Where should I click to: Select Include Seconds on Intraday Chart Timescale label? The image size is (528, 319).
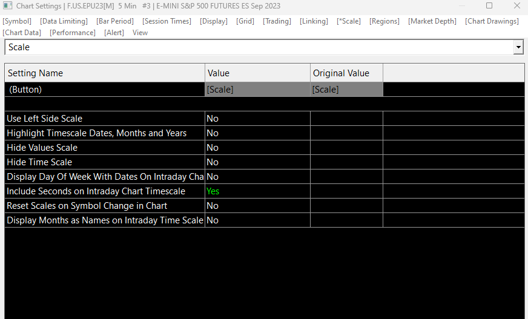96,191
